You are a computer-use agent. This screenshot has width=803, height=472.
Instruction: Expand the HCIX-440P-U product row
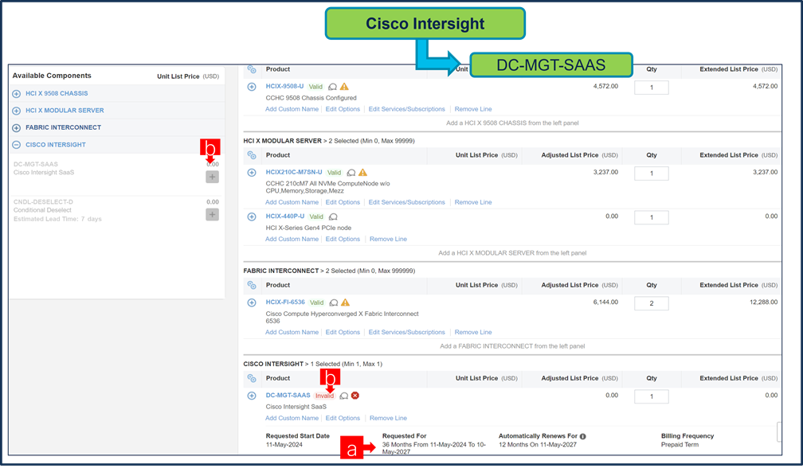tap(252, 217)
